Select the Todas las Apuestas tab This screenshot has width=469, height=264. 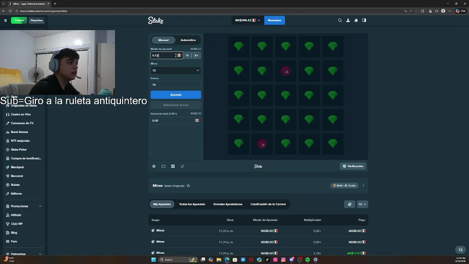coord(192,204)
